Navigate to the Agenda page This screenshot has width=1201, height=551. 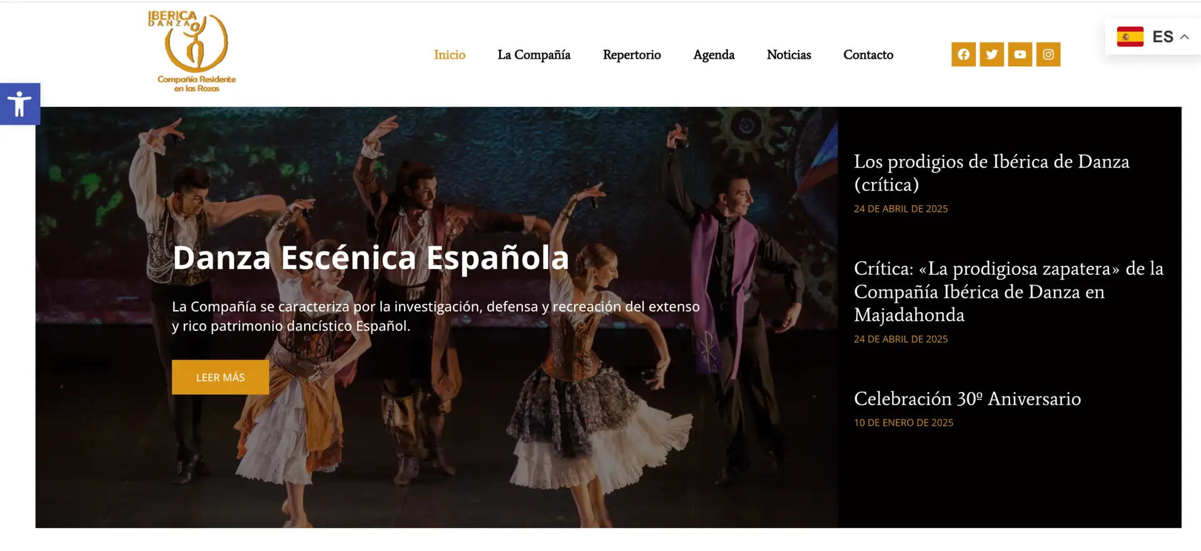714,55
